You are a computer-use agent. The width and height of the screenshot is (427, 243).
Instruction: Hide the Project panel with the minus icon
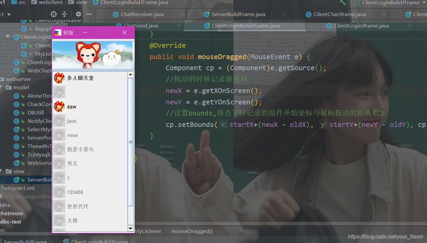89,14
